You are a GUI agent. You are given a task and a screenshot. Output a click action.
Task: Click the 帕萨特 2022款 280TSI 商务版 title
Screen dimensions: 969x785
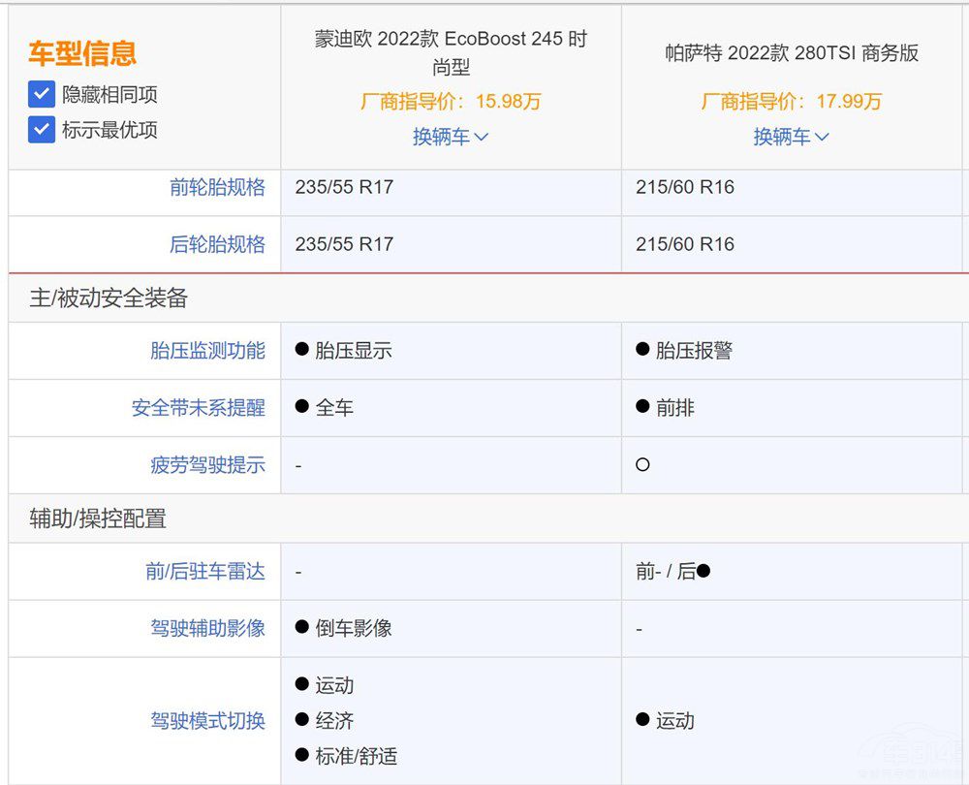pos(791,53)
